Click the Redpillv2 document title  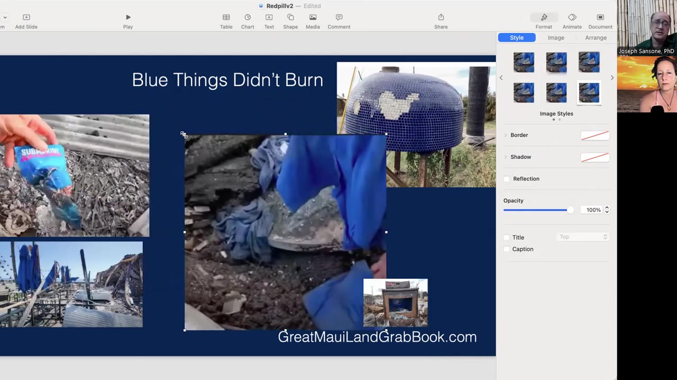280,6
